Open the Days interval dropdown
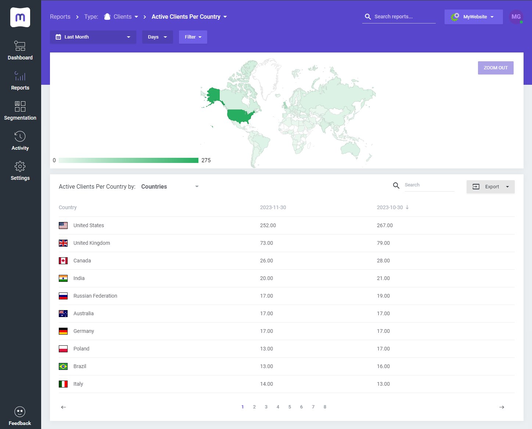 (157, 37)
